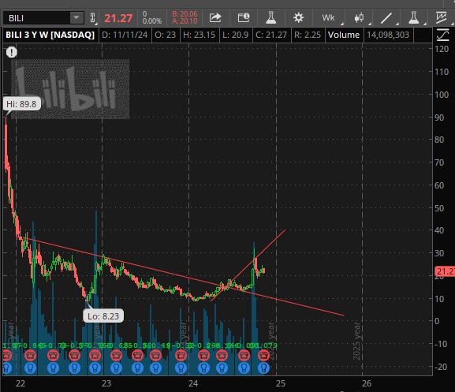Click the low readout L: 20.9
The image size is (455, 392).
tap(235, 35)
